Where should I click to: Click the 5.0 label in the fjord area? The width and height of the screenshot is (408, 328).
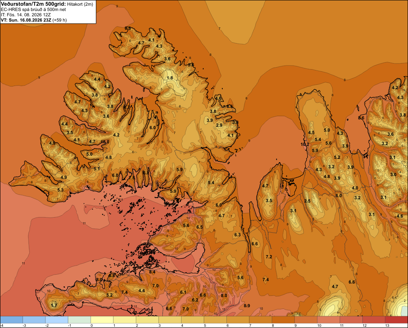(89, 154)
